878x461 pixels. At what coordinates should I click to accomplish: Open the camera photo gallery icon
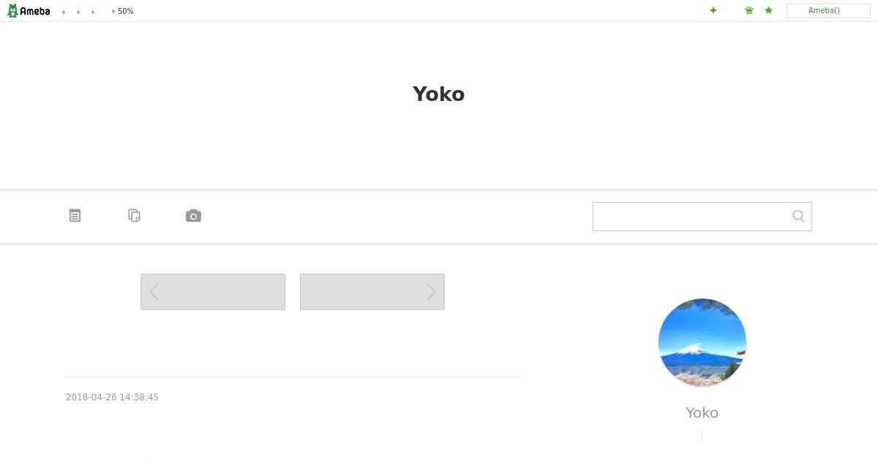pos(193,216)
